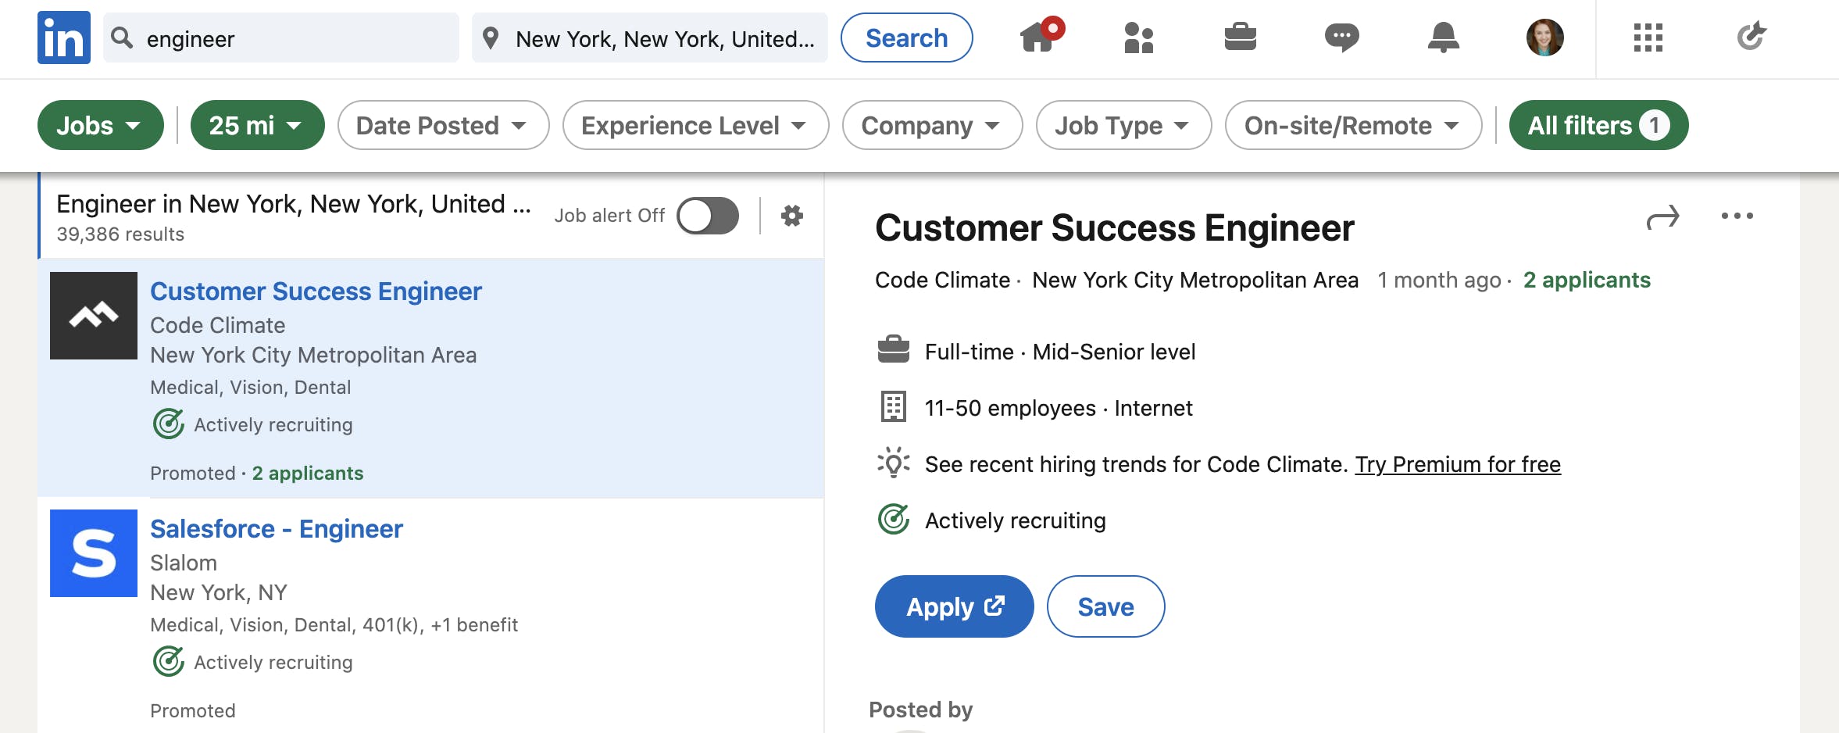The width and height of the screenshot is (1839, 733).
Task: Click the LinkedIn home logo
Action: pos(62,38)
